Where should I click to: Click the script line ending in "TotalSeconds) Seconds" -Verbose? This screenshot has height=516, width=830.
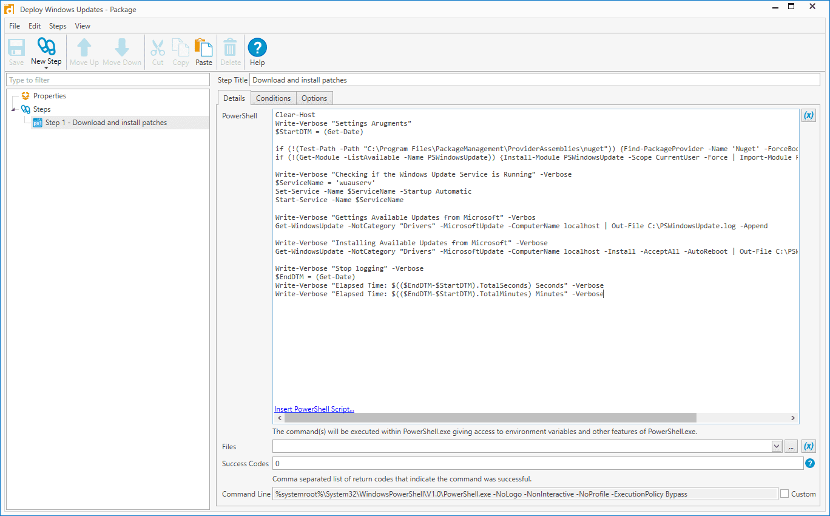click(439, 285)
